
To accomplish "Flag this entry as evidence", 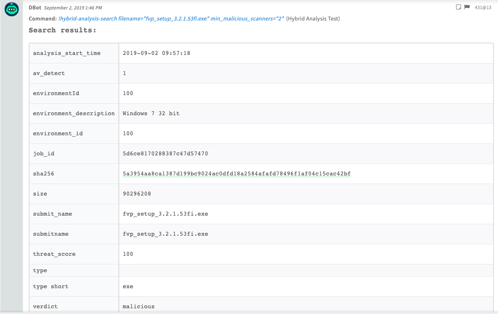I will click(466, 7).
